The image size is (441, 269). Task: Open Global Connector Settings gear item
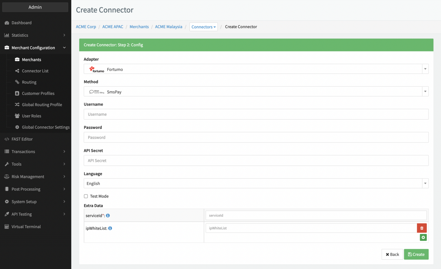point(45,127)
